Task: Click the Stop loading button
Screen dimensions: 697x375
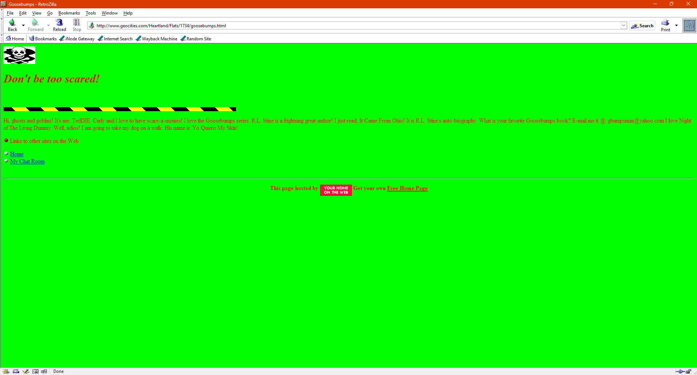Action: coord(77,25)
